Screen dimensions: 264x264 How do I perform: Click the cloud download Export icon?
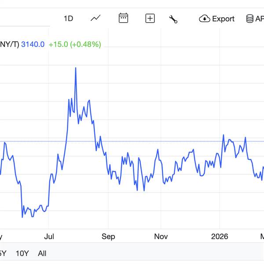pos(205,19)
